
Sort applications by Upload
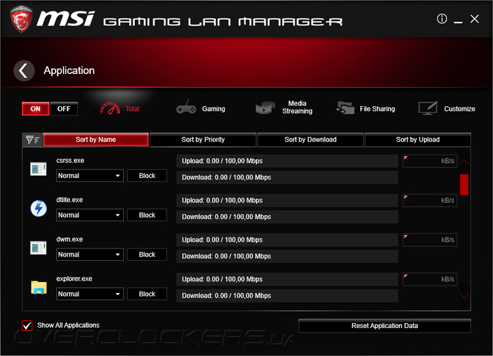(x=418, y=140)
